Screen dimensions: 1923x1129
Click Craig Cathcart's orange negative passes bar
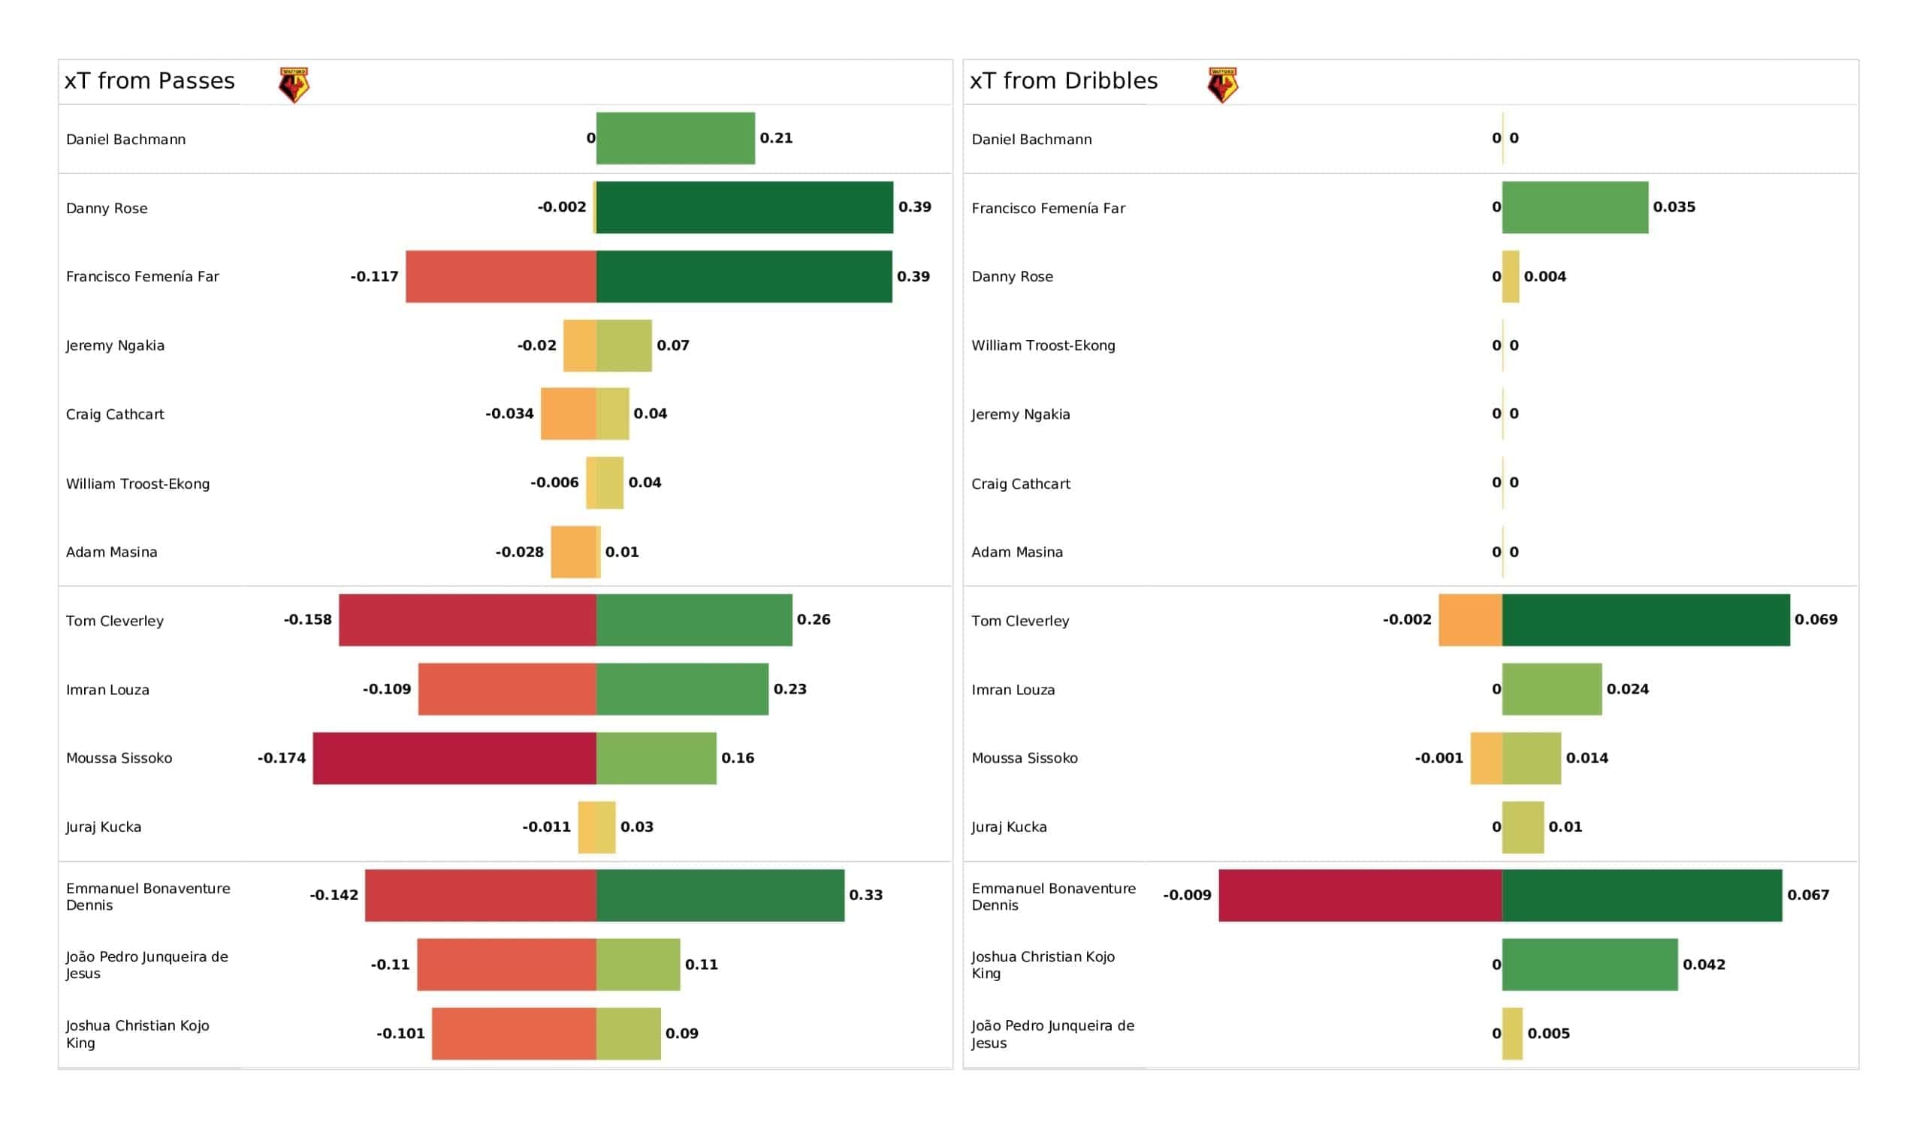[569, 414]
